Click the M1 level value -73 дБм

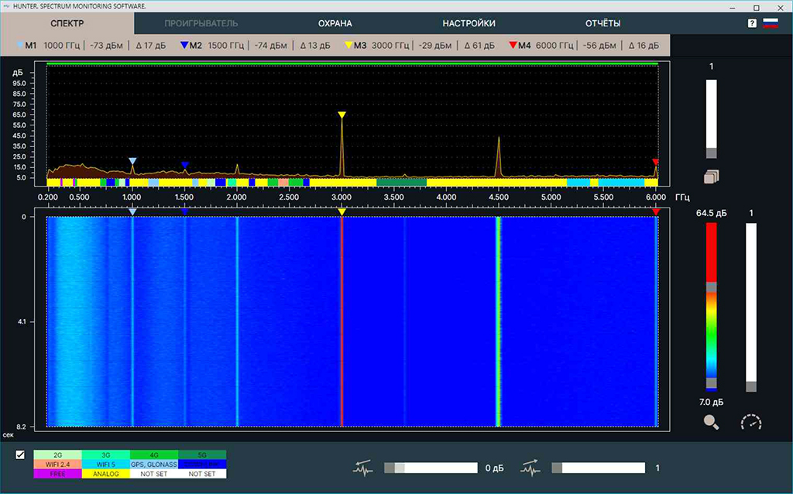[x=107, y=46]
